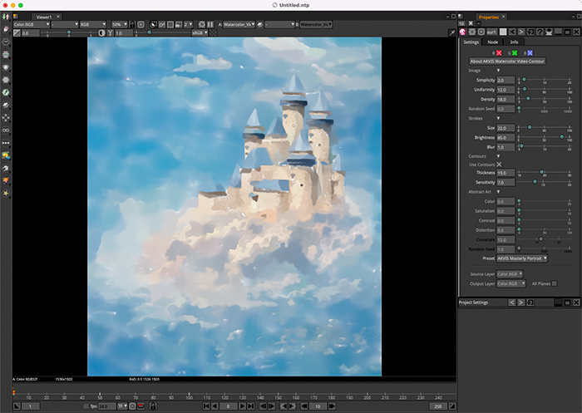Click About AKVIS Watercolor Video Contour button
582x413 pixels.
click(507, 61)
